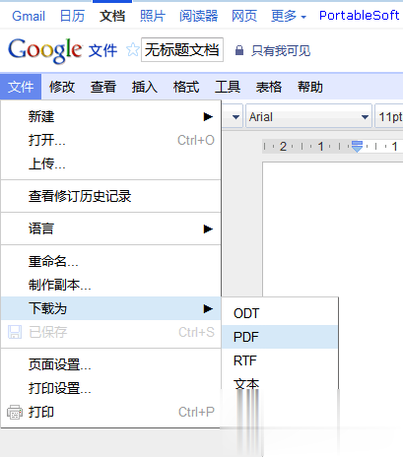Download as ODT

[x=280, y=313]
